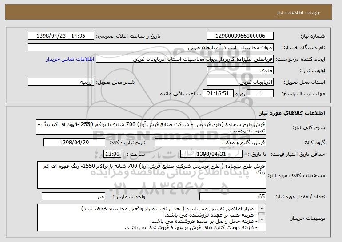Click the شهر محل تحویل field showing ارومیه
The height and width of the screenshot is (242, 342).
point(61,82)
